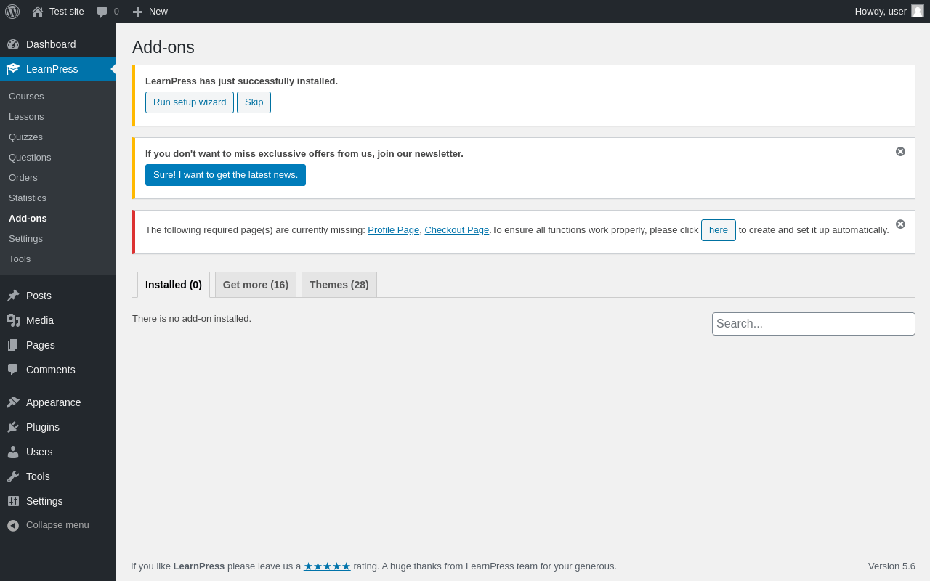This screenshot has height=581, width=930.
Task: Open Statistics in LearnPress submenu
Action: [28, 198]
